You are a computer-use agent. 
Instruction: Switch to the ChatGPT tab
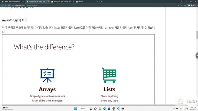(87, 2)
